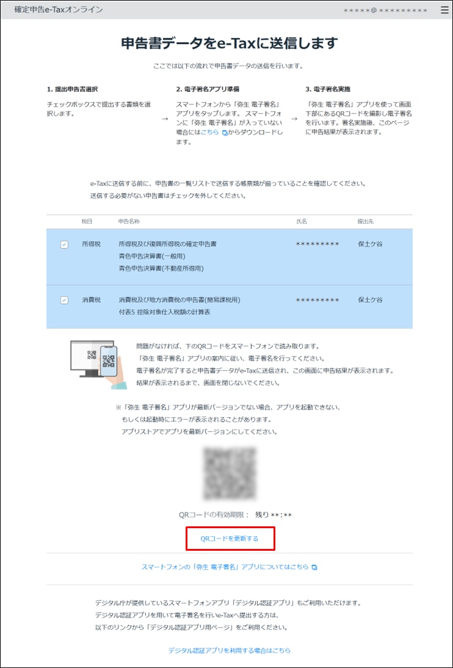Open the hamburger menu icon
Image resolution: width=453 pixels, height=668 pixels.
pos(445,10)
